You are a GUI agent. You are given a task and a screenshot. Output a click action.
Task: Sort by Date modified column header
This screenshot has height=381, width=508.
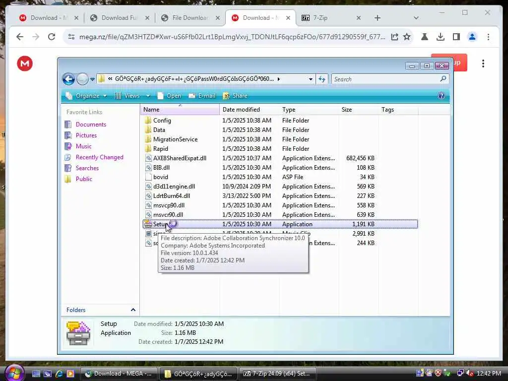pyautogui.click(x=250, y=110)
